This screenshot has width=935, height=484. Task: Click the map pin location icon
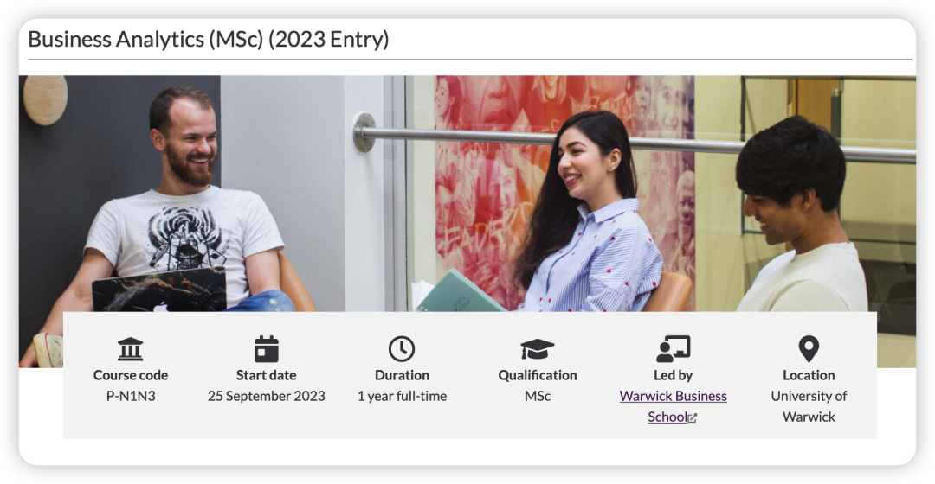tap(809, 349)
